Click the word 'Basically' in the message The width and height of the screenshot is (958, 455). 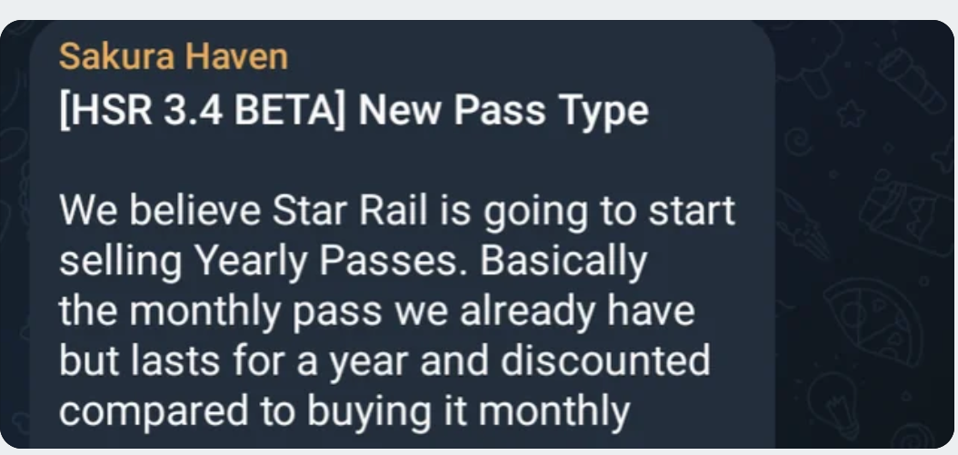pos(564,262)
